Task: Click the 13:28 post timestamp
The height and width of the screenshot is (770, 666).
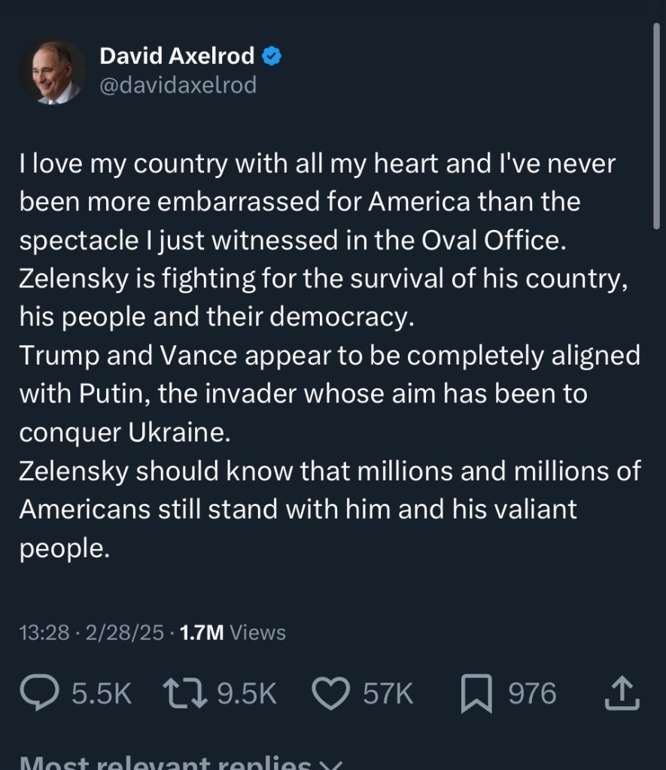Action: [x=44, y=632]
